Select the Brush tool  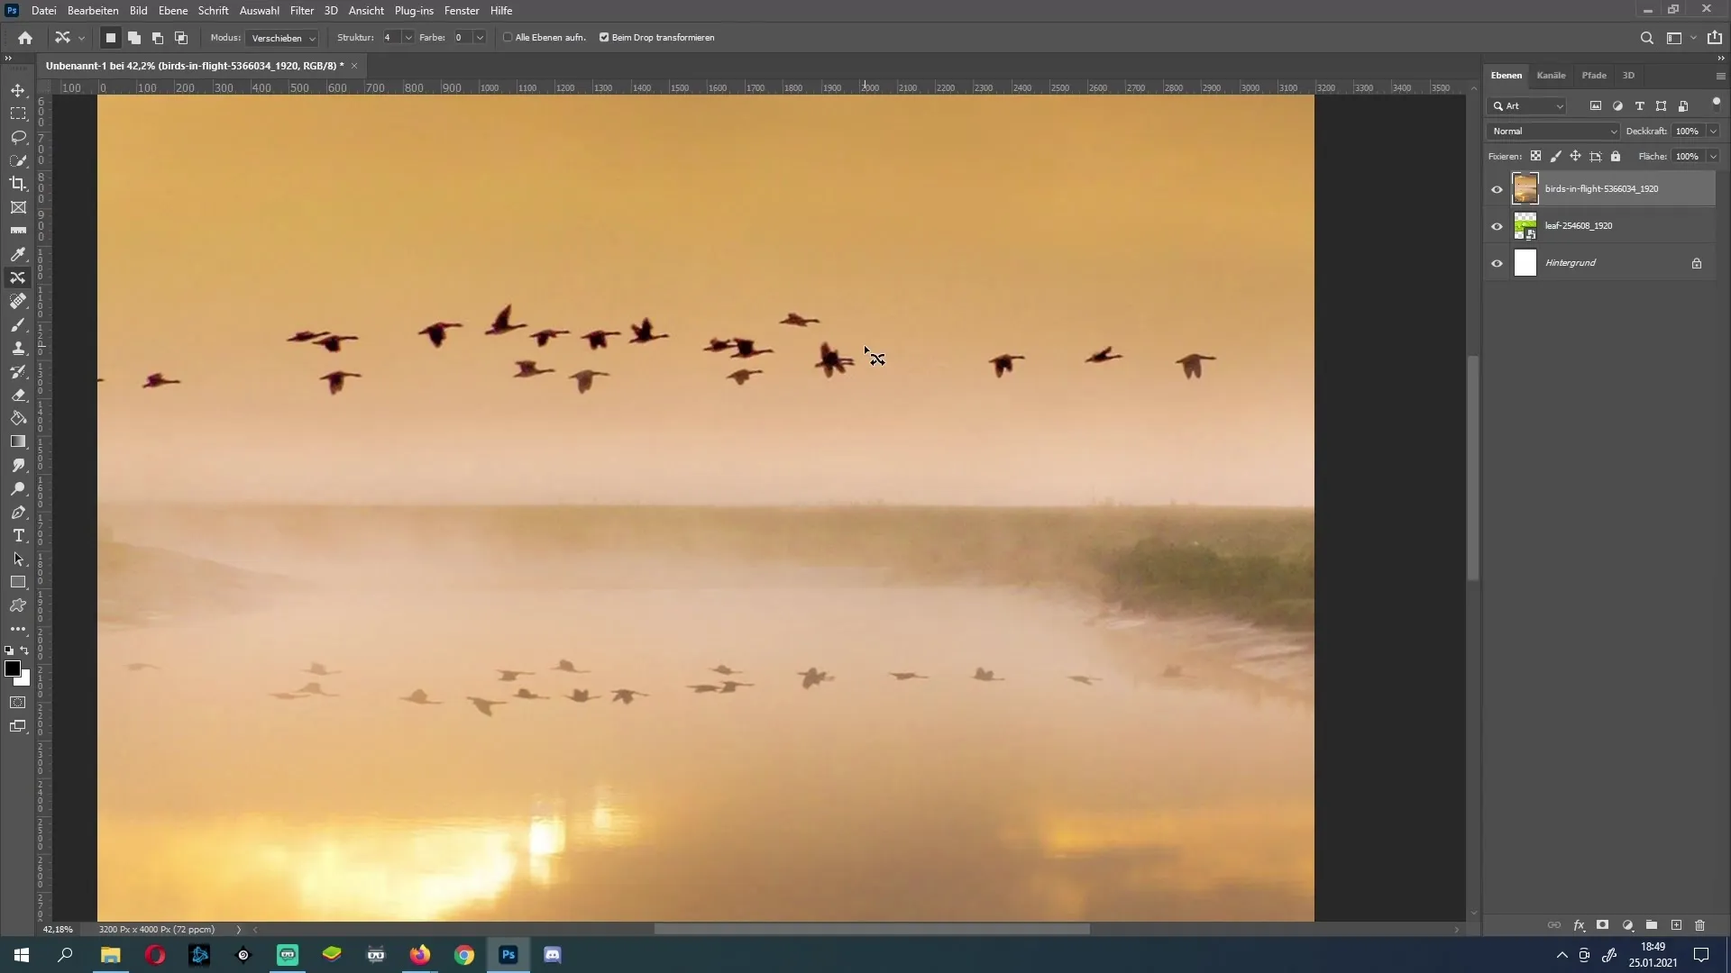tap(18, 324)
